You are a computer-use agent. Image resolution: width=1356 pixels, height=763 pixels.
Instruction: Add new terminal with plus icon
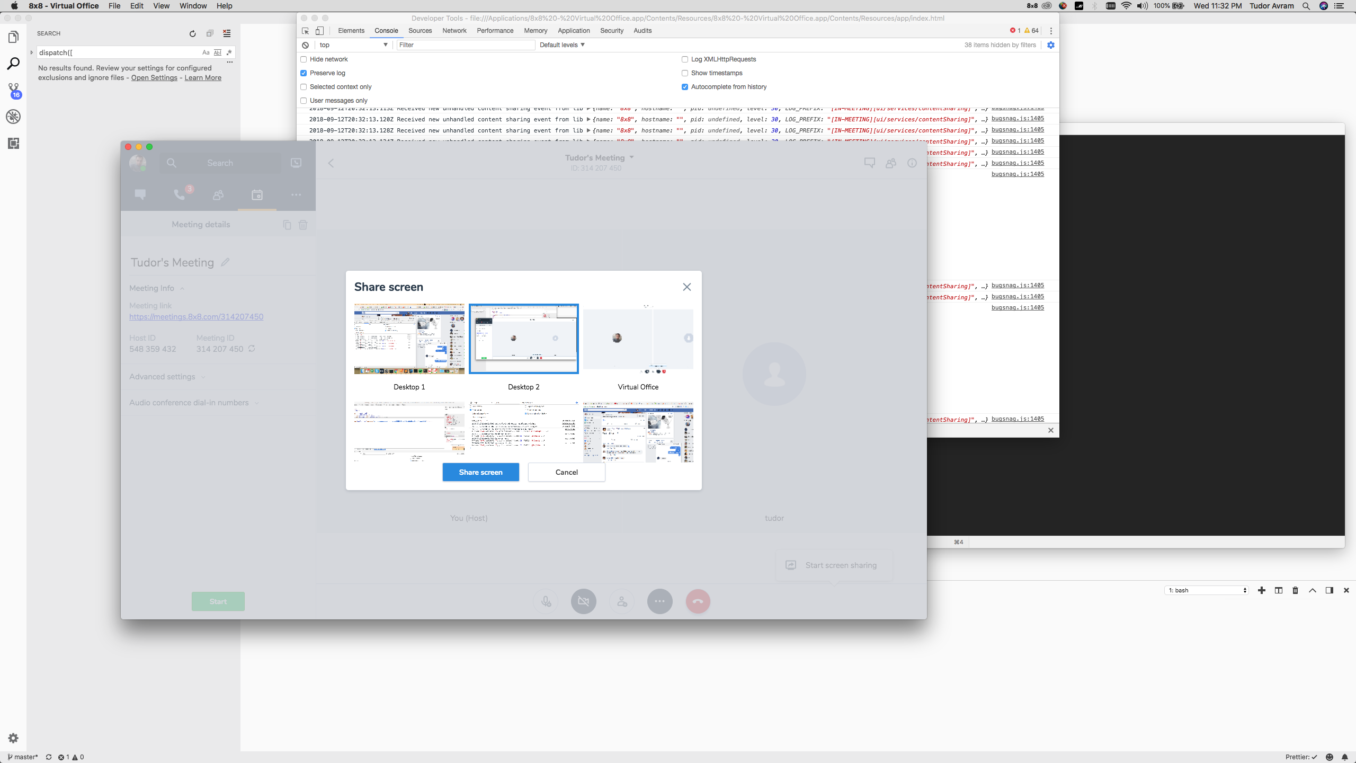[1262, 590]
